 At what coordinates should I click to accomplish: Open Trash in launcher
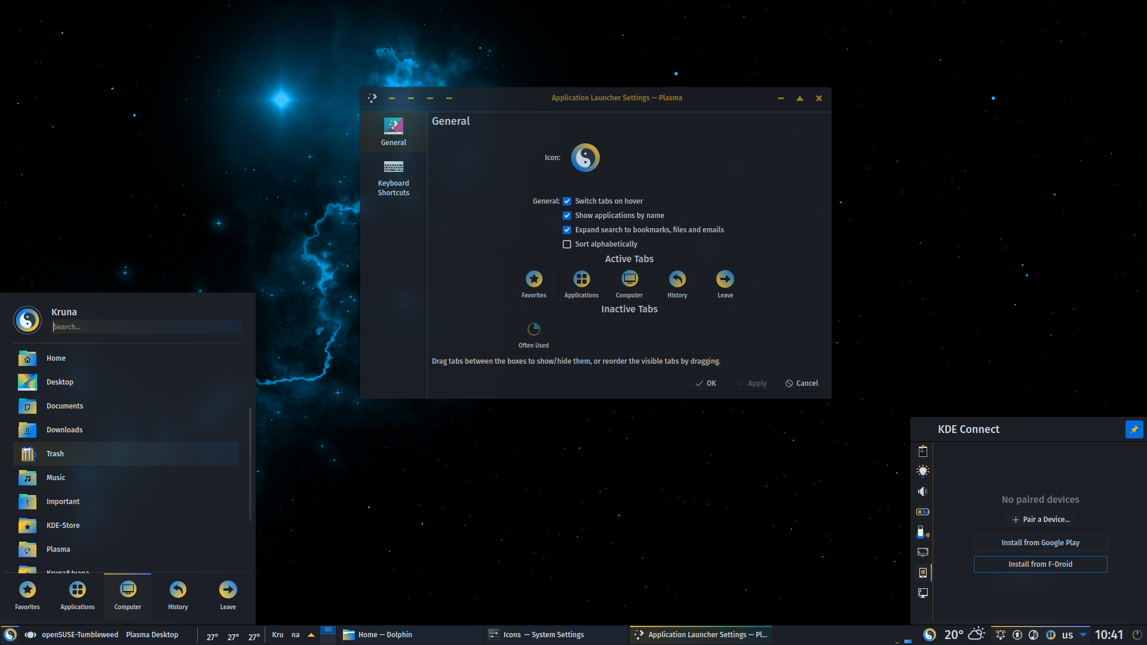click(x=126, y=454)
